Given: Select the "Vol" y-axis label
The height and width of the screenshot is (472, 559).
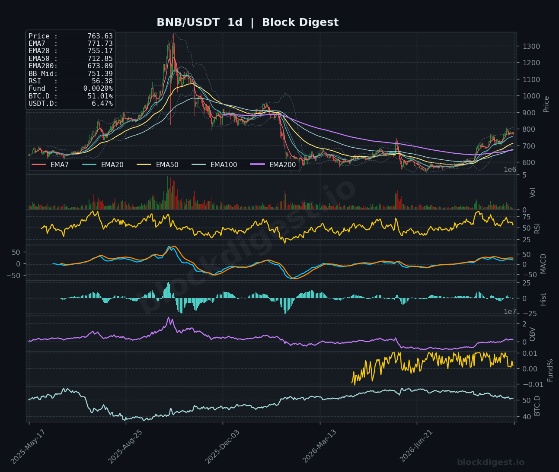Looking at the screenshot, I should pos(533,192).
